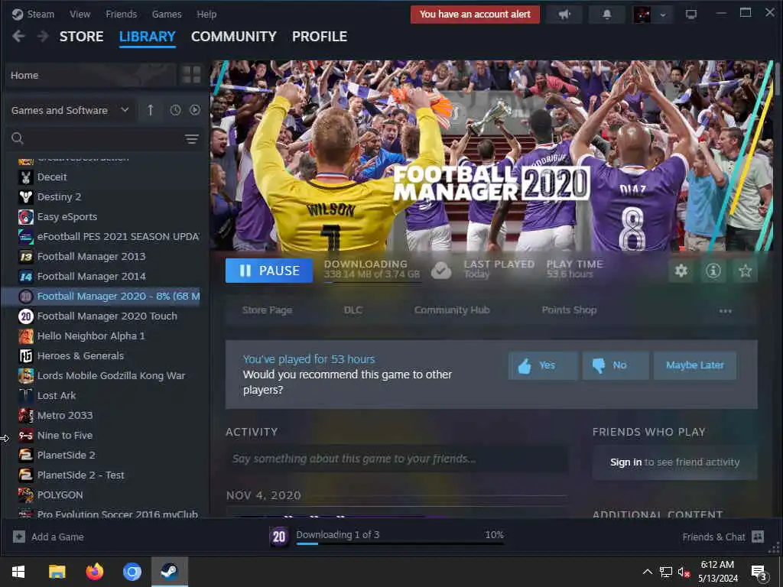The image size is (783, 587).
Task: Click the cloud sync status icon
Action: [x=441, y=271]
